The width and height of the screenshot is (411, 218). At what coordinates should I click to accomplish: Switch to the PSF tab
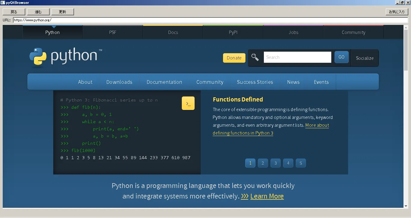click(113, 32)
